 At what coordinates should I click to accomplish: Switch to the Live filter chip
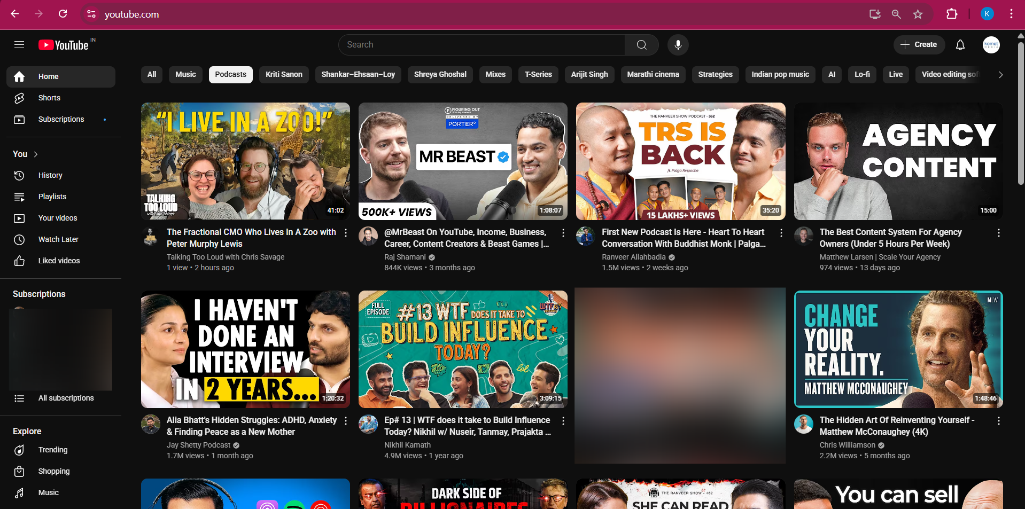pyautogui.click(x=895, y=74)
